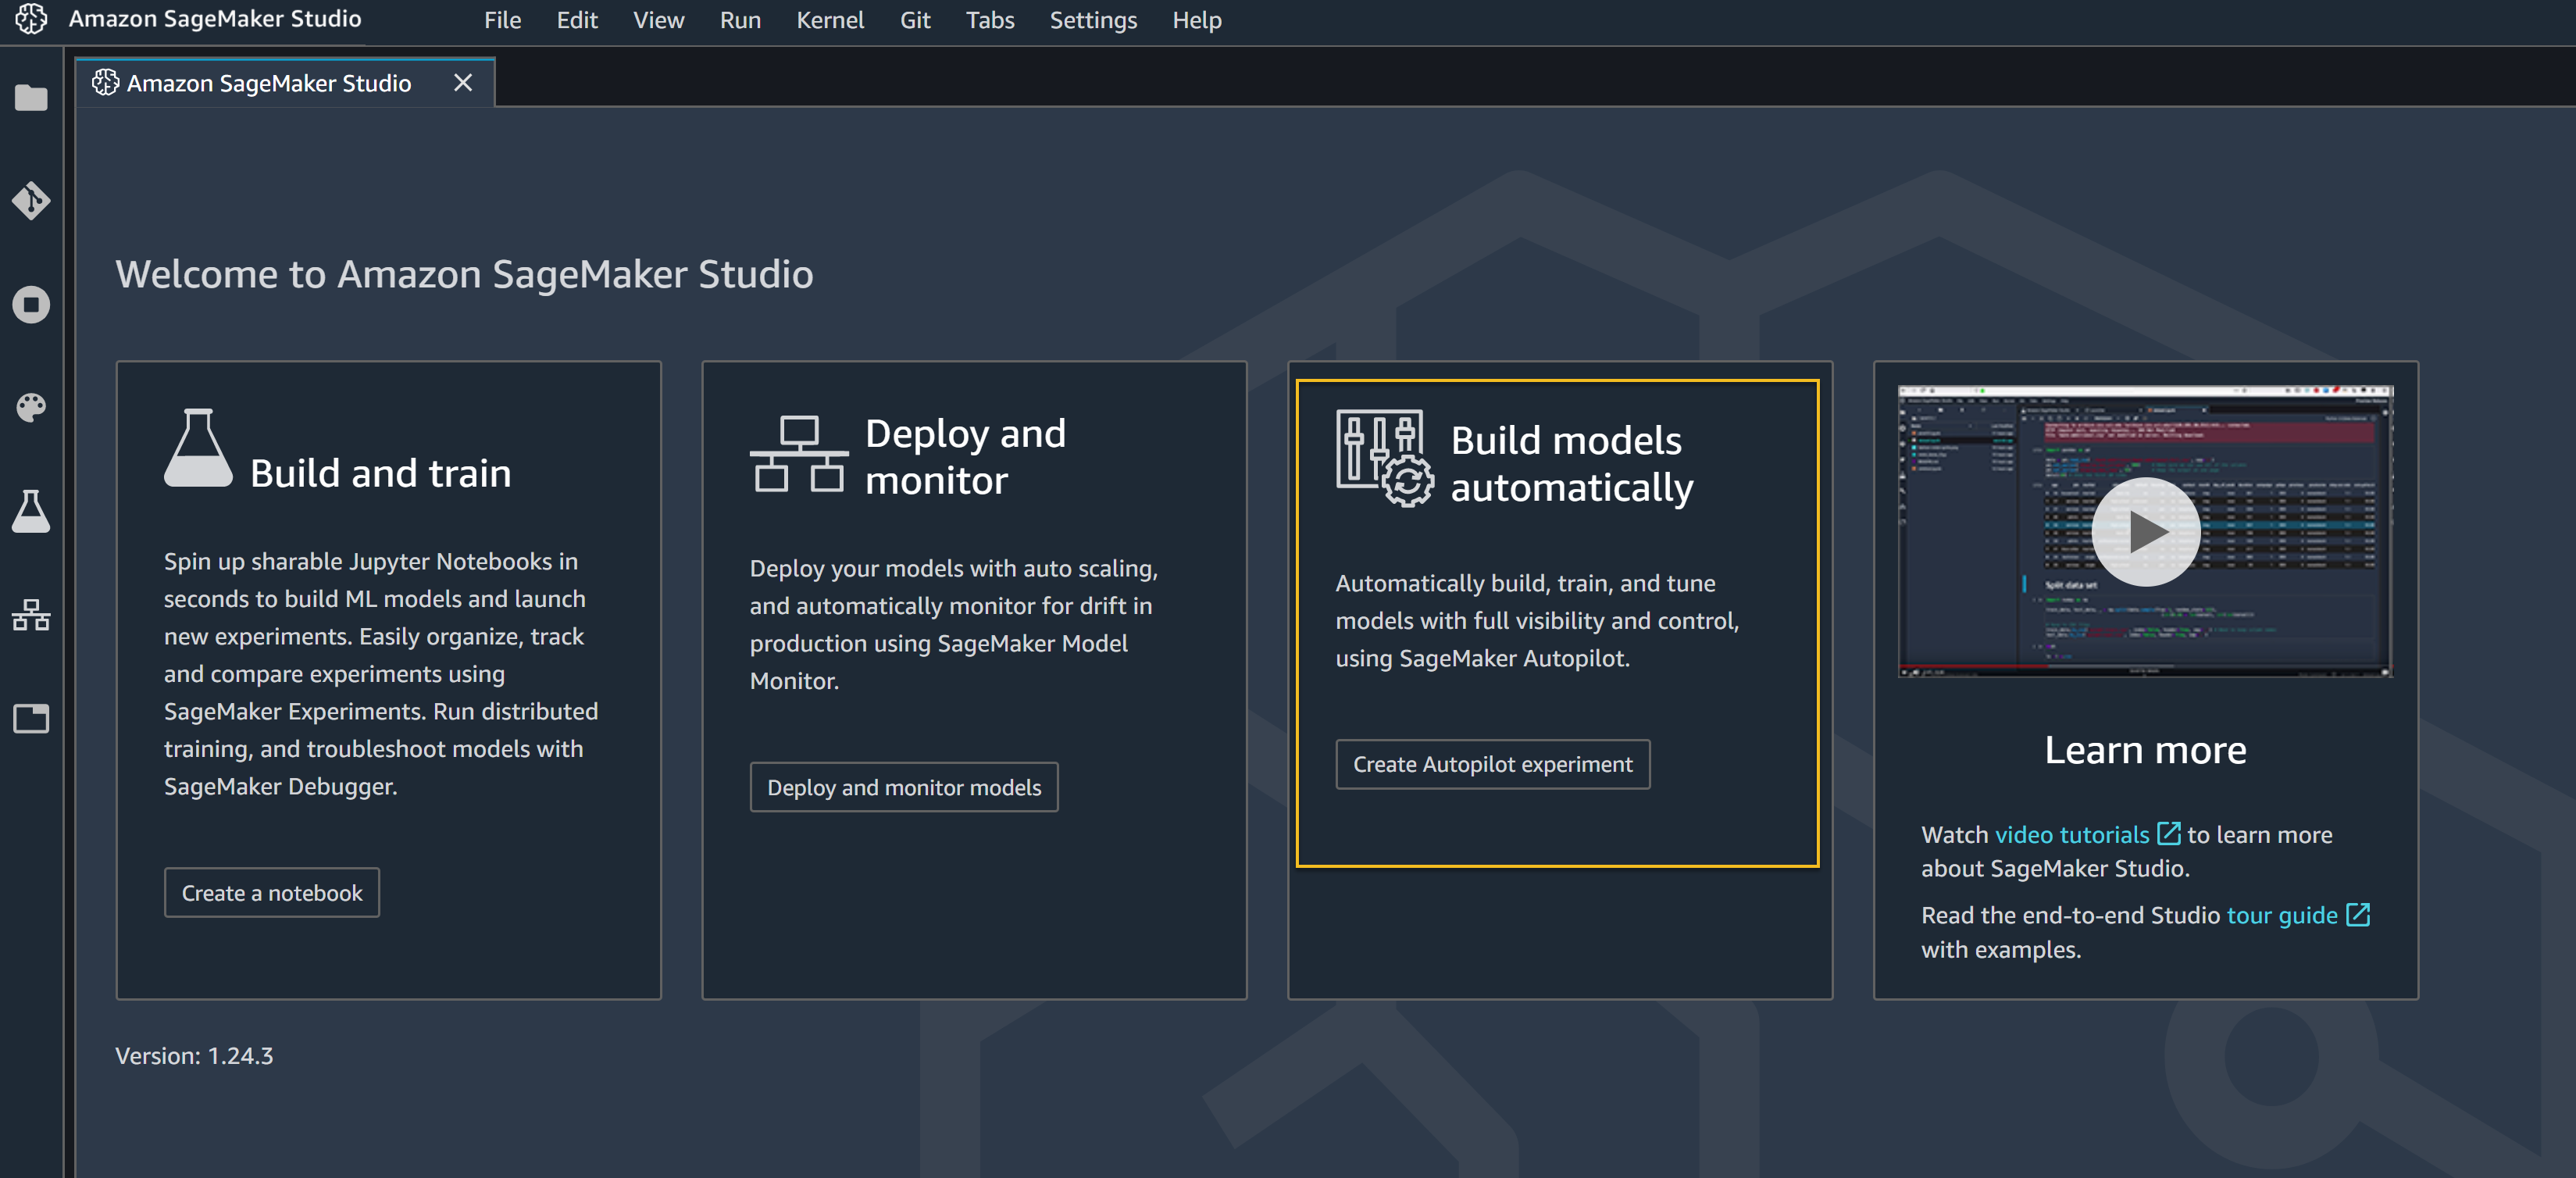Open the running terminals and kernels panel
The height and width of the screenshot is (1178, 2576).
(x=31, y=305)
